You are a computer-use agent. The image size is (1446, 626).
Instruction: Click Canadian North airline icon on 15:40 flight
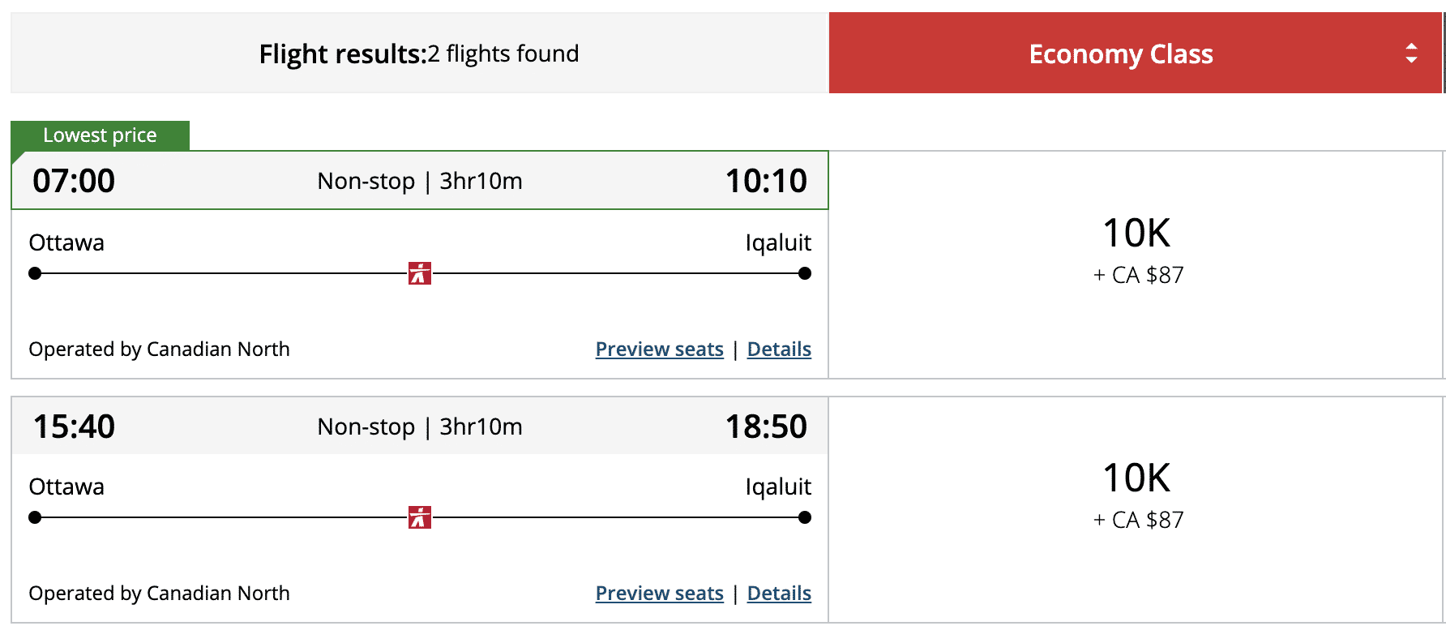click(x=420, y=517)
